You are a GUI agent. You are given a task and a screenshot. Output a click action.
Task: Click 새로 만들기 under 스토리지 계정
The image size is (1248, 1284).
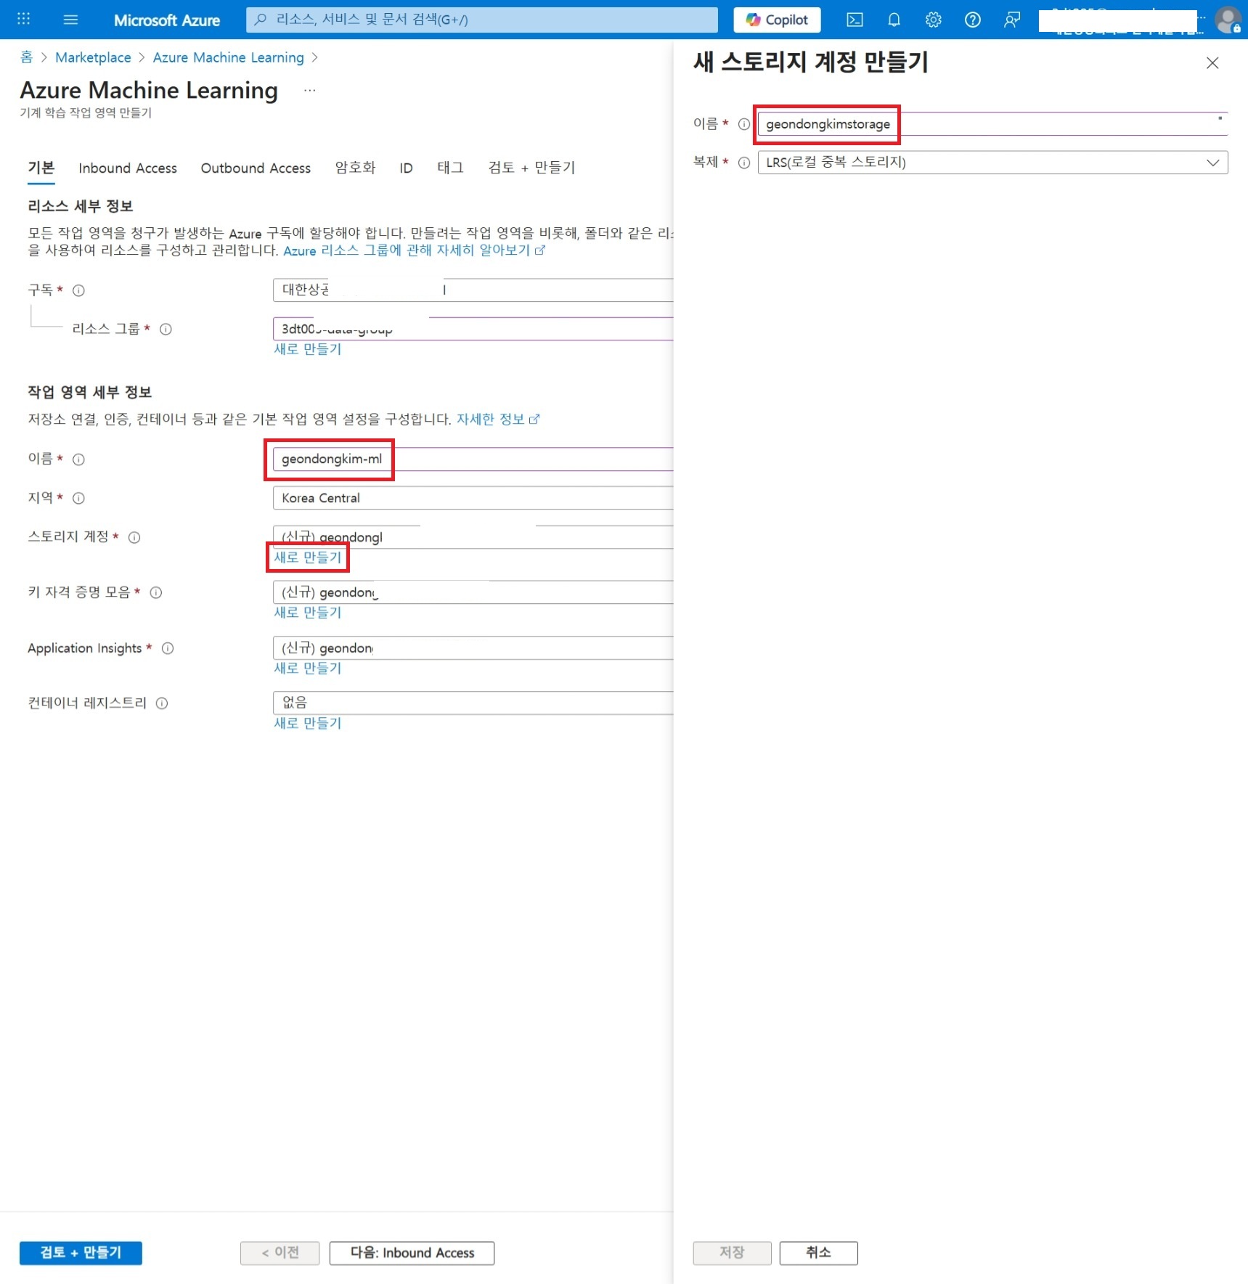(x=307, y=557)
